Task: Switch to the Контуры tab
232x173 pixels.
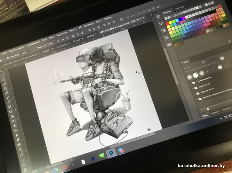Action: pos(226,109)
